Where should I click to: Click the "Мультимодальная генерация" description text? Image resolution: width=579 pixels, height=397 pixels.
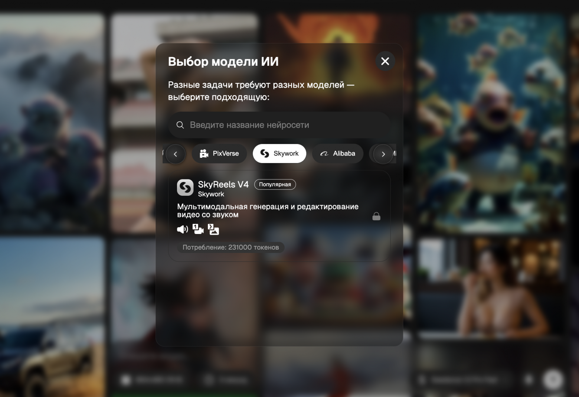268,211
